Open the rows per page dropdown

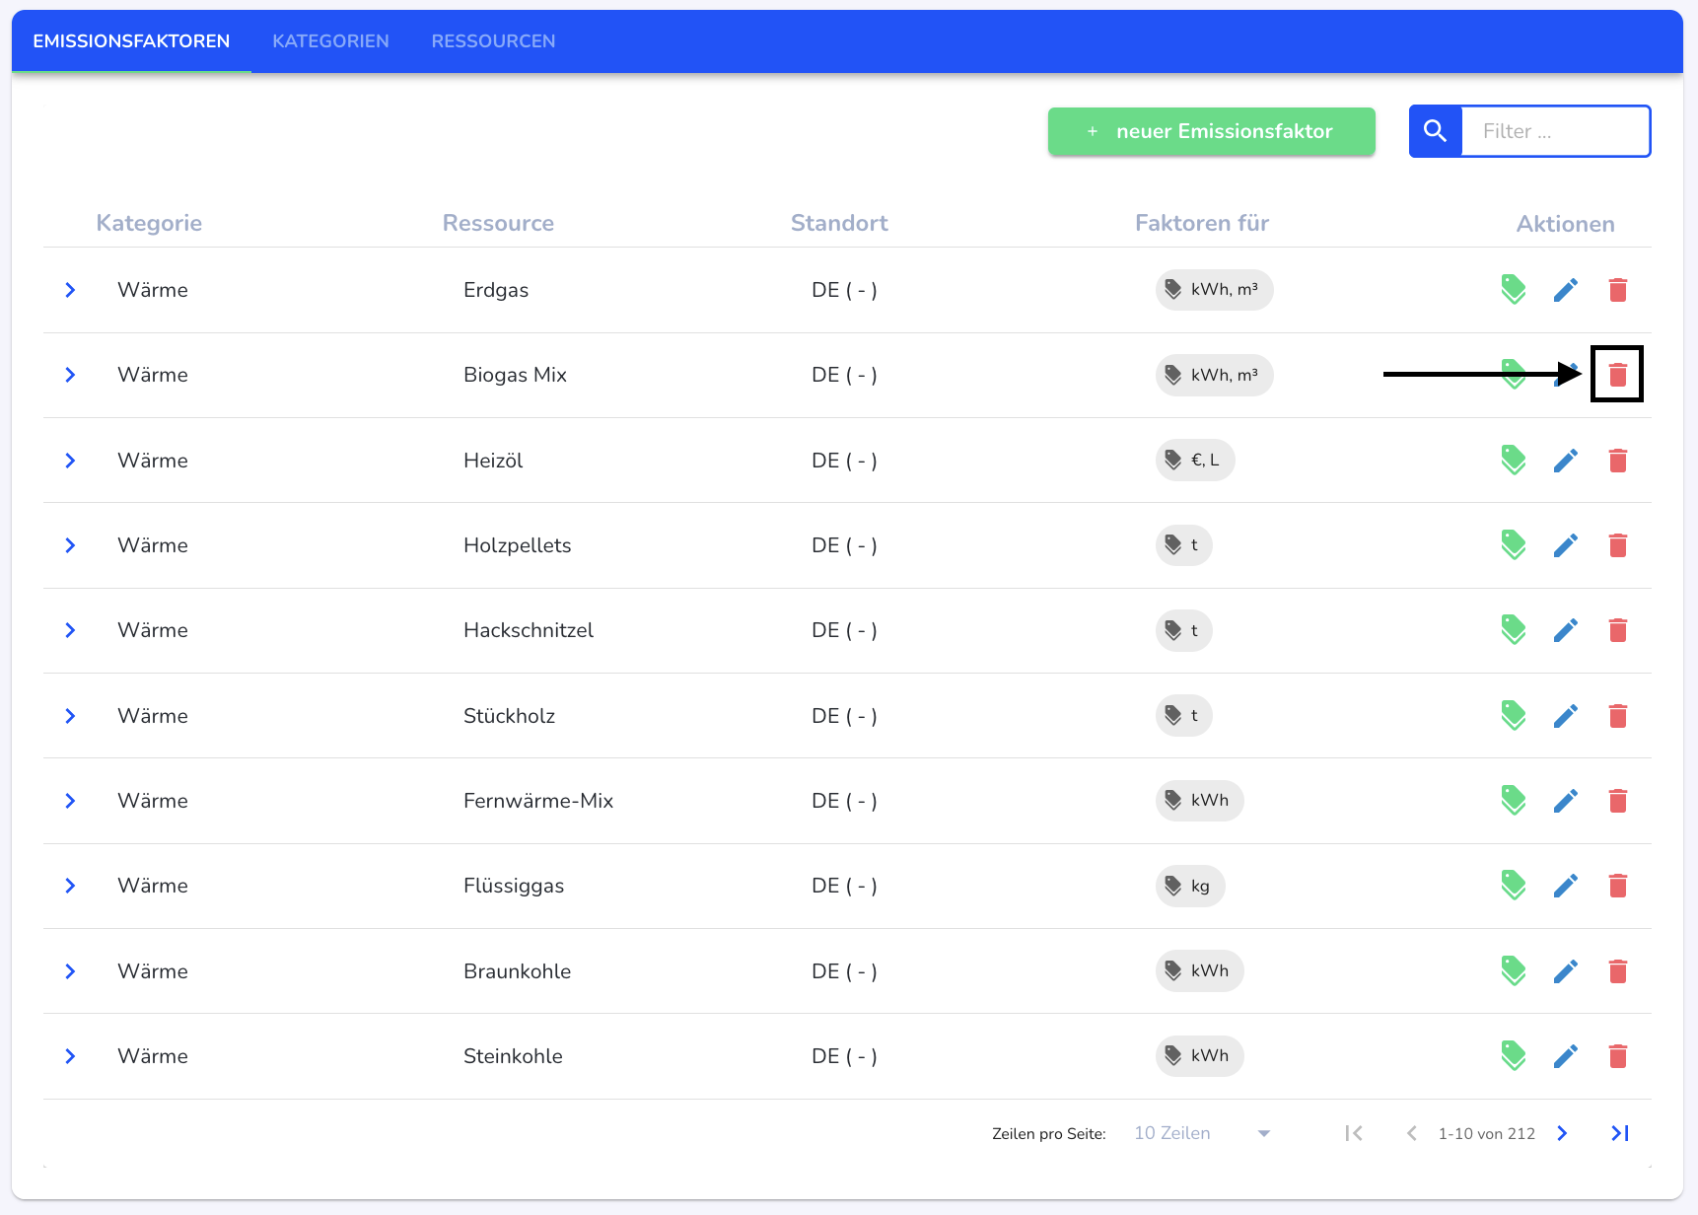point(1201,1133)
